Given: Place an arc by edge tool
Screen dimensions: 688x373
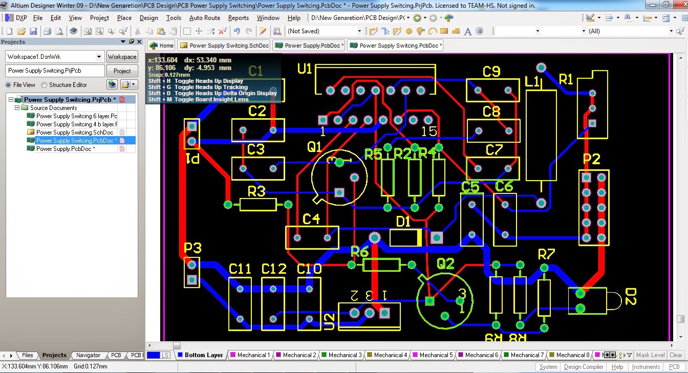Looking at the screenshot, I should click(x=433, y=31).
